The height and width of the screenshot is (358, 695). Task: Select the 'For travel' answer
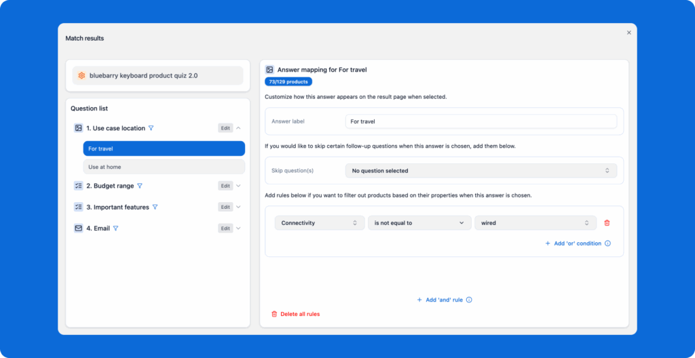[x=164, y=148]
